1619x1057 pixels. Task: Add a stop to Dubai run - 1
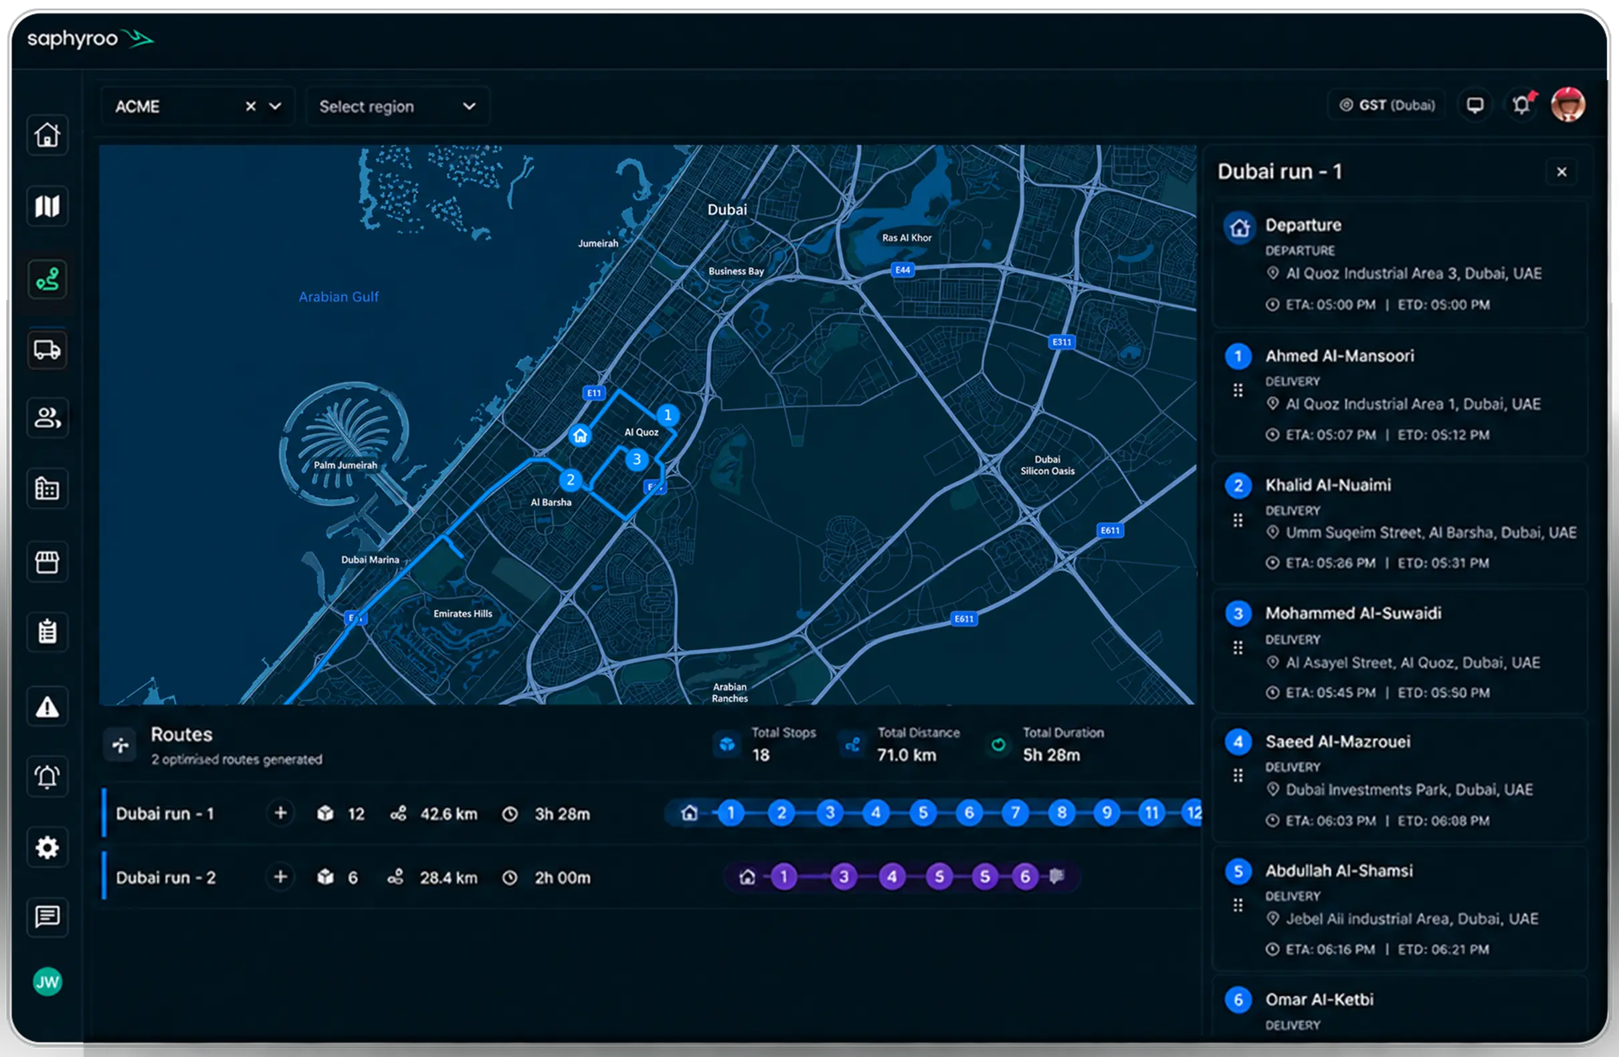pyautogui.click(x=280, y=813)
